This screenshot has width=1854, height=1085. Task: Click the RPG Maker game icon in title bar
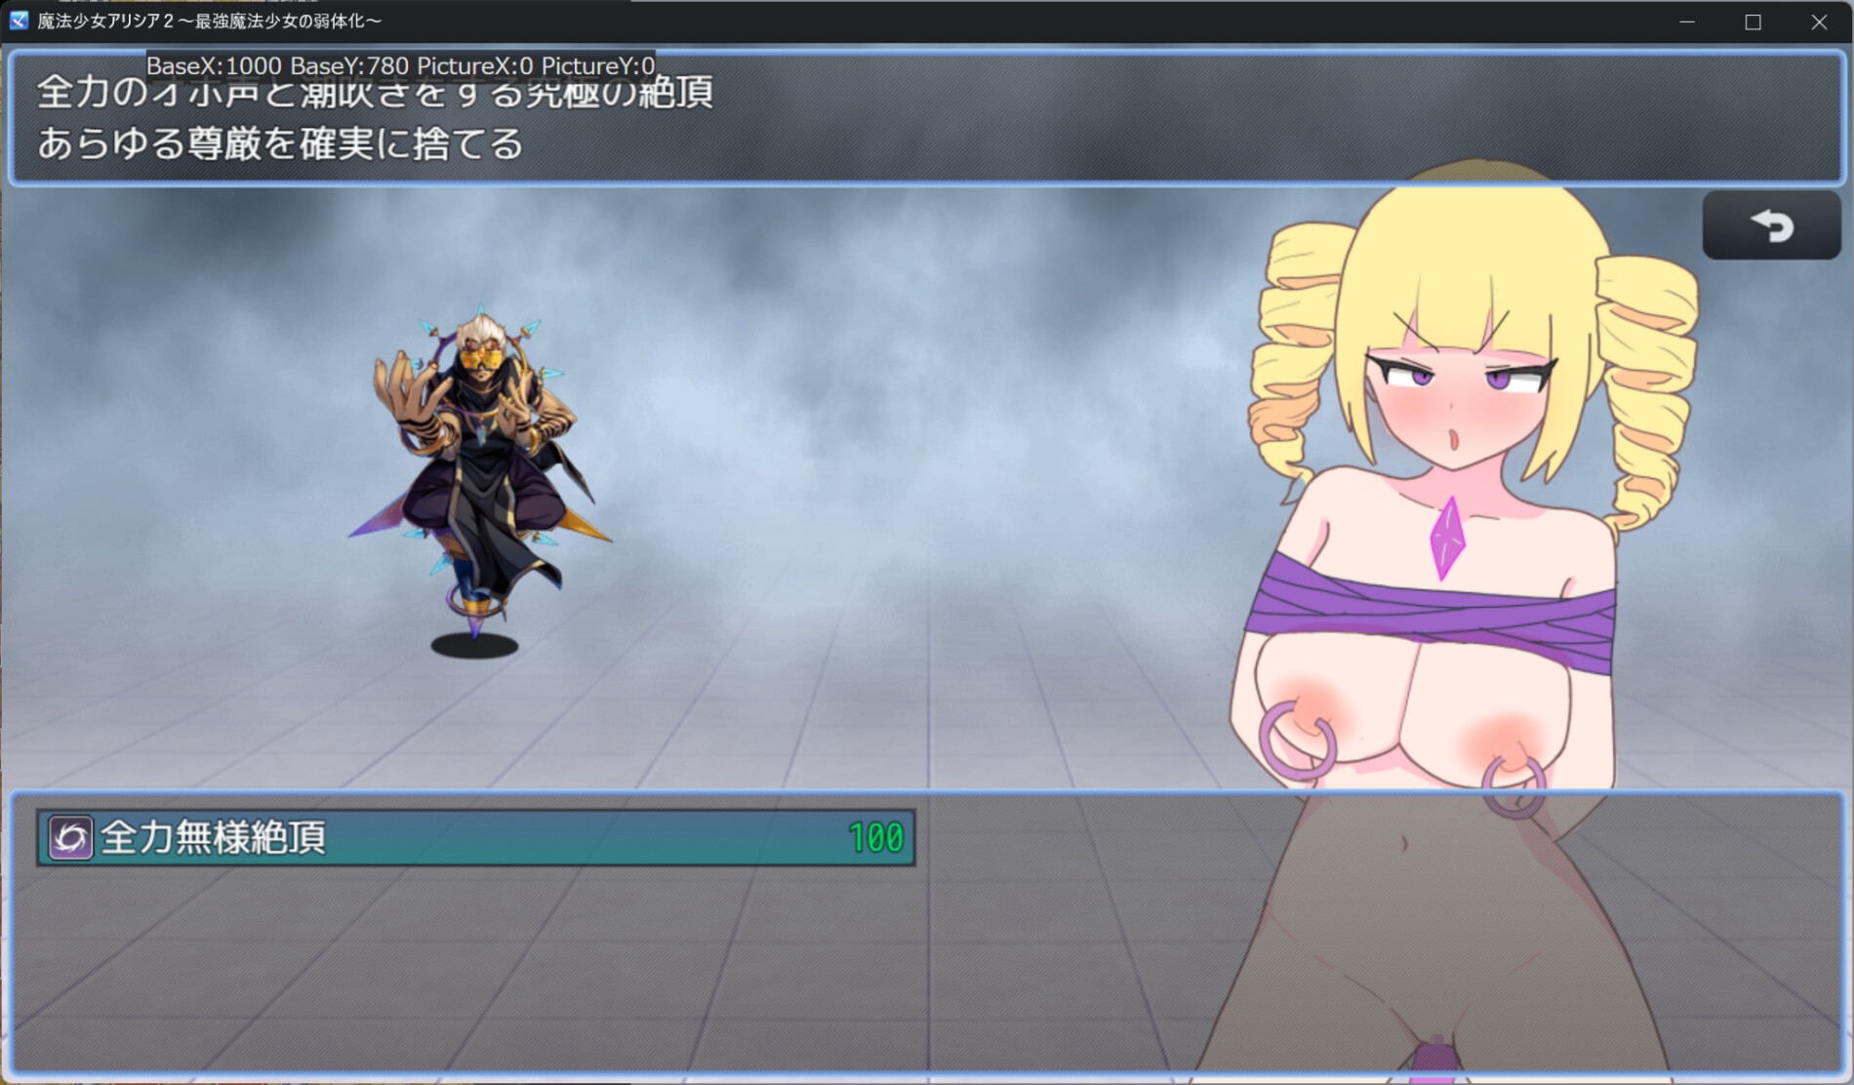pos(17,20)
